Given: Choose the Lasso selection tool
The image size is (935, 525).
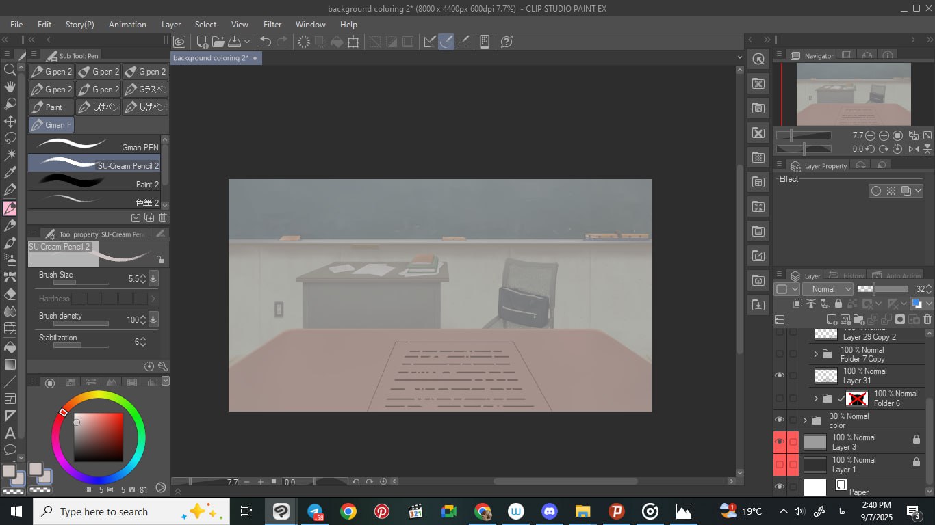Looking at the screenshot, I should click(10, 138).
